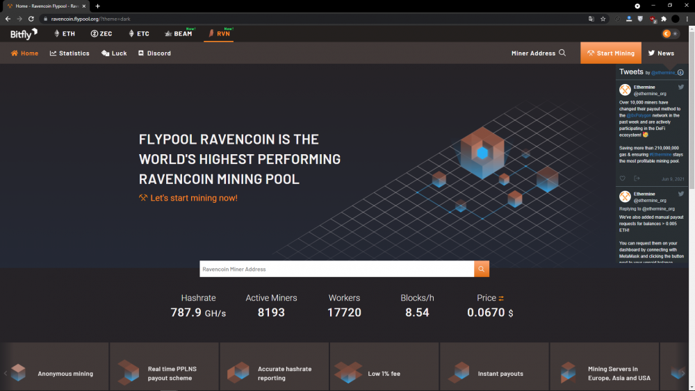Share the Jun 9, 2021 tweet
The image size is (695, 391).
click(x=637, y=178)
